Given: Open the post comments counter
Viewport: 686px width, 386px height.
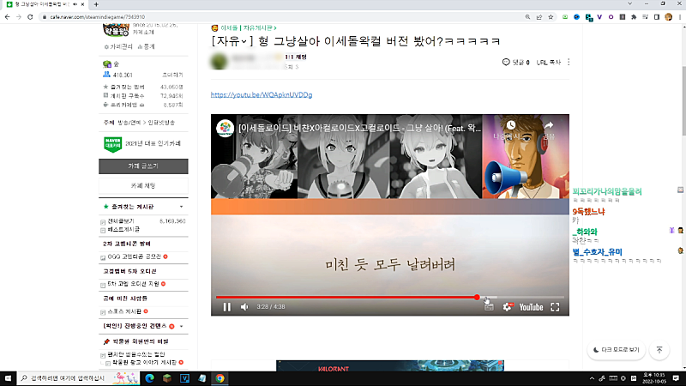Looking at the screenshot, I should pos(516,62).
